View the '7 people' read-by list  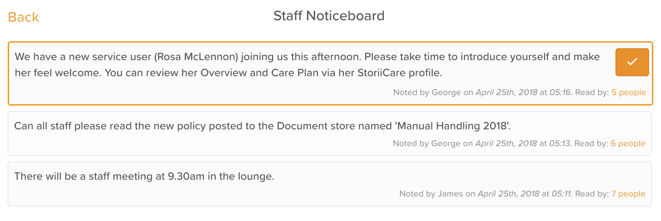[x=628, y=194]
